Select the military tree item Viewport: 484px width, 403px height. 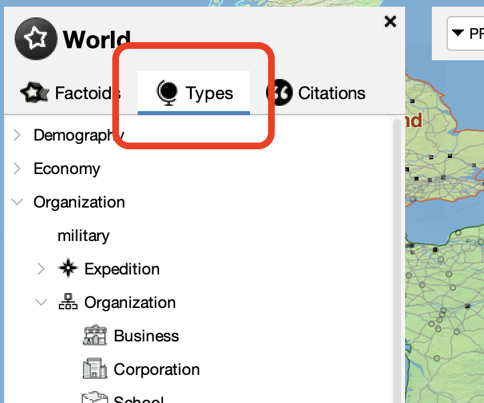[84, 236]
